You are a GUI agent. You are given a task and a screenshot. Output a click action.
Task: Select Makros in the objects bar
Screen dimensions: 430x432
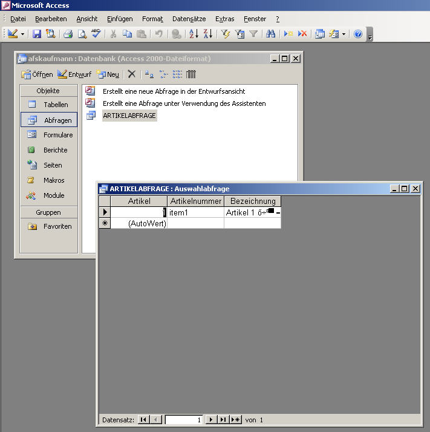click(x=49, y=180)
